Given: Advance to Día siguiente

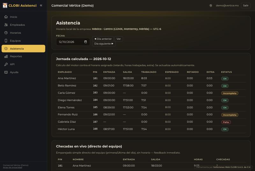Looking at the screenshot, I should click(104, 44).
